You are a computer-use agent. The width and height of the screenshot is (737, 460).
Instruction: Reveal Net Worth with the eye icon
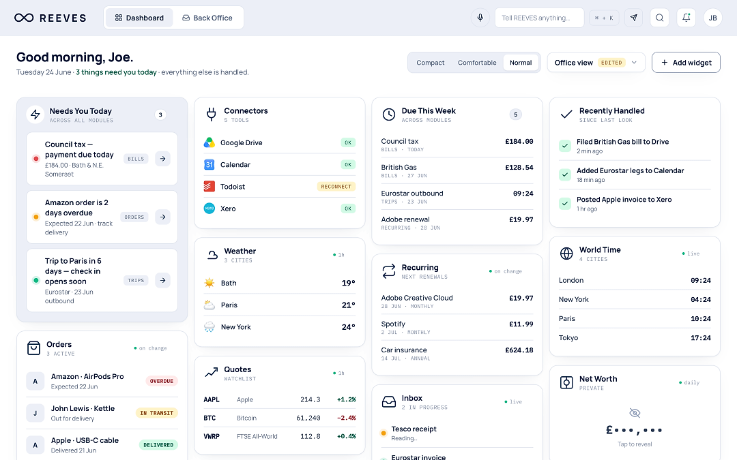coord(635,413)
